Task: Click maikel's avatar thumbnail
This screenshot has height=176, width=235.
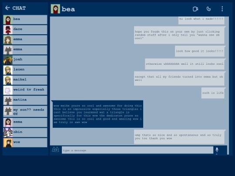Action: 8,80
